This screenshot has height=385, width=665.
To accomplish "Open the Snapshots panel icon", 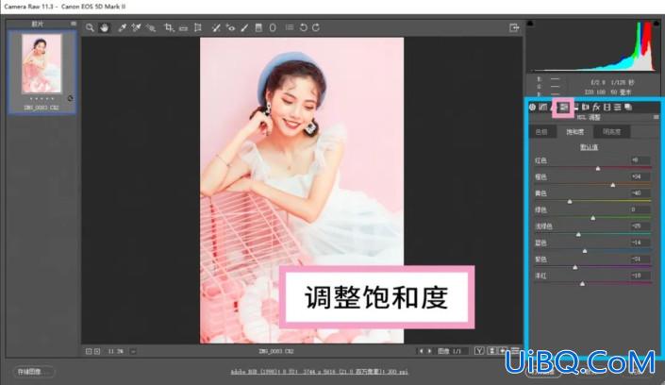I will coord(628,107).
